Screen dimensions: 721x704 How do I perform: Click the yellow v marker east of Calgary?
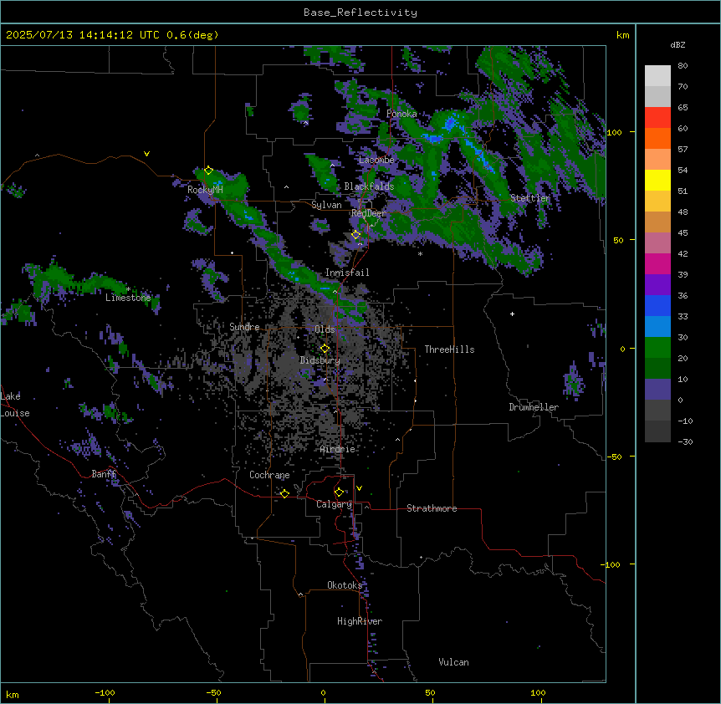tap(359, 488)
